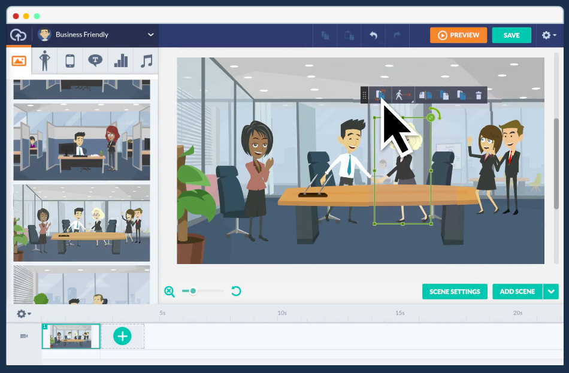
Task: Click the bring forward layer icon
Action: tap(444, 95)
